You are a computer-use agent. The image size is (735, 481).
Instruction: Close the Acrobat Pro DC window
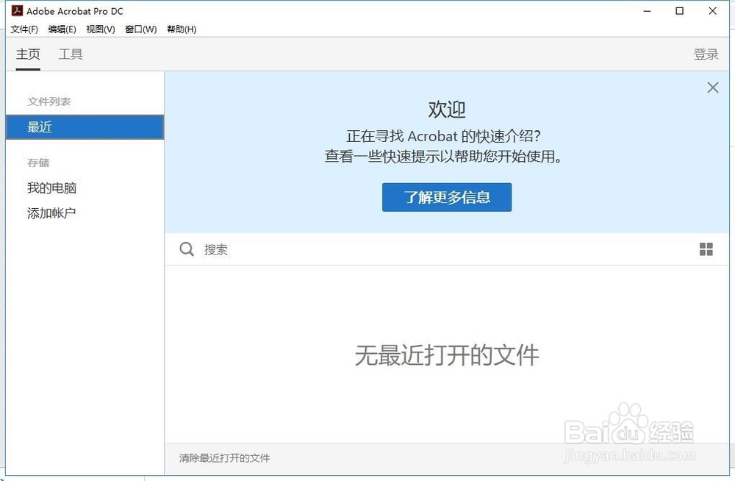(x=712, y=11)
